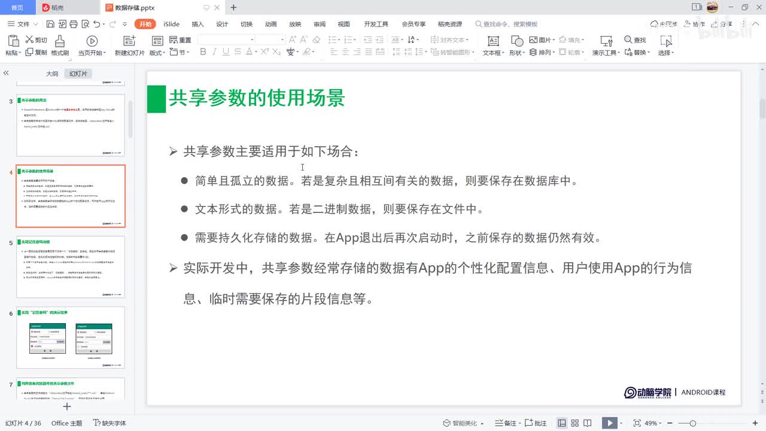766x431 pixels.
Task: Insert a picture with 图片
Action: click(541, 40)
